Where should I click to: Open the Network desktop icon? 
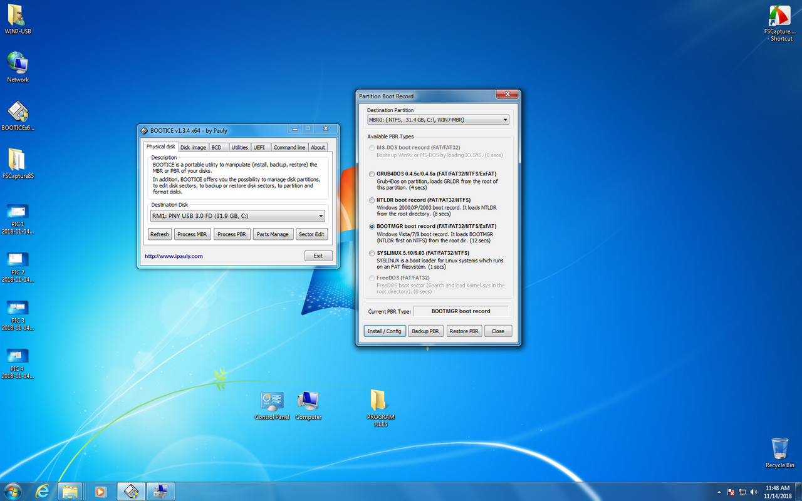[x=18, y=67]
